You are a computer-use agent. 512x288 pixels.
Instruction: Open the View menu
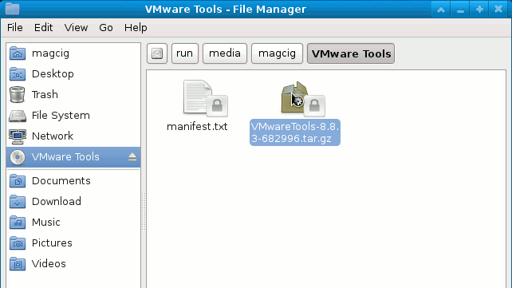(x=76, y=28)
